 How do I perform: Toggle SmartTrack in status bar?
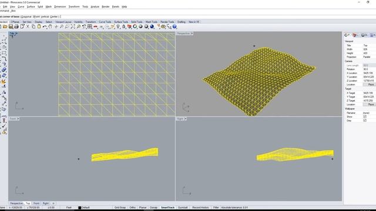[x=167, y=207]
